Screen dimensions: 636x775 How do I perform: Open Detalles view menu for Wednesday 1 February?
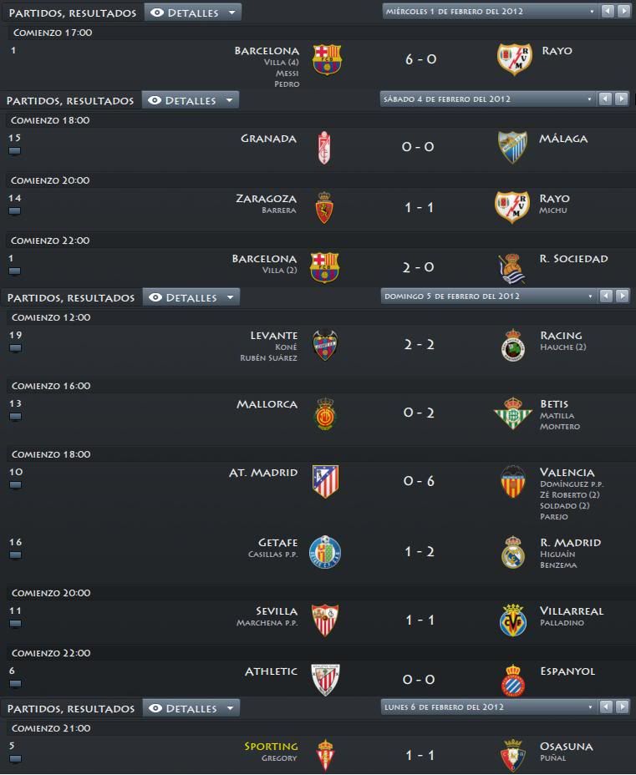click(x=193, y=13)
